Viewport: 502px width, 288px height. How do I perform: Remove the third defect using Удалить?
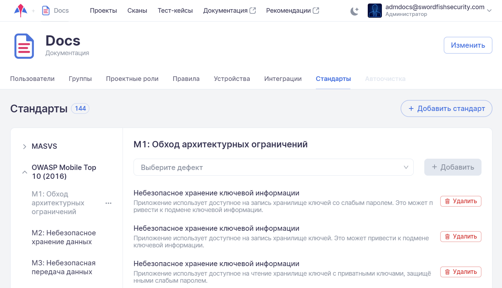(461, 272)
